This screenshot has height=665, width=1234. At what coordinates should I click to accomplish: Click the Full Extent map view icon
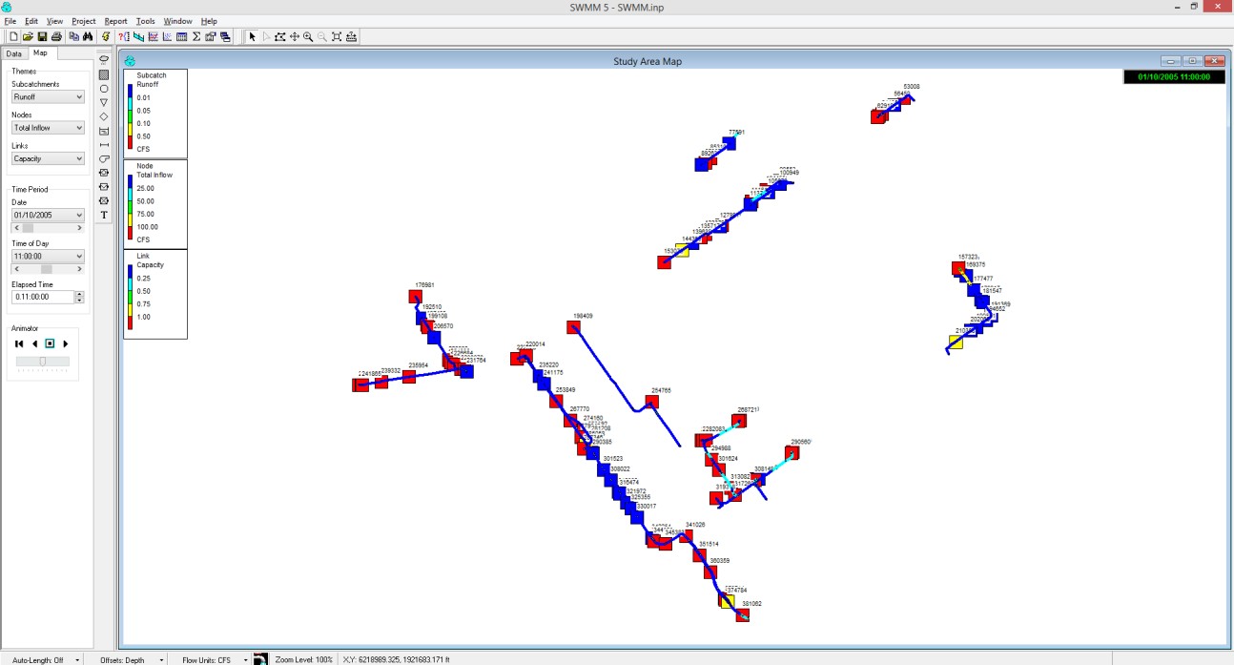tap(337, 37)
